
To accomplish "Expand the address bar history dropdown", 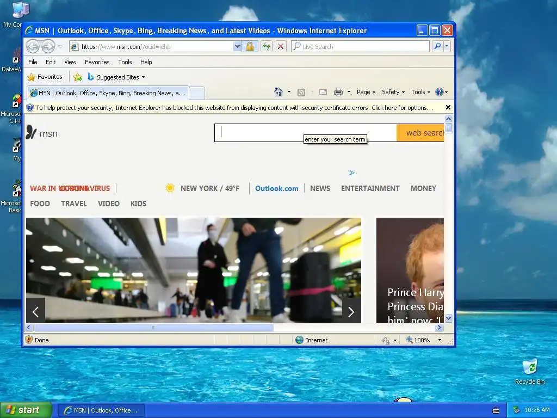I will click(x=237, y=47).
